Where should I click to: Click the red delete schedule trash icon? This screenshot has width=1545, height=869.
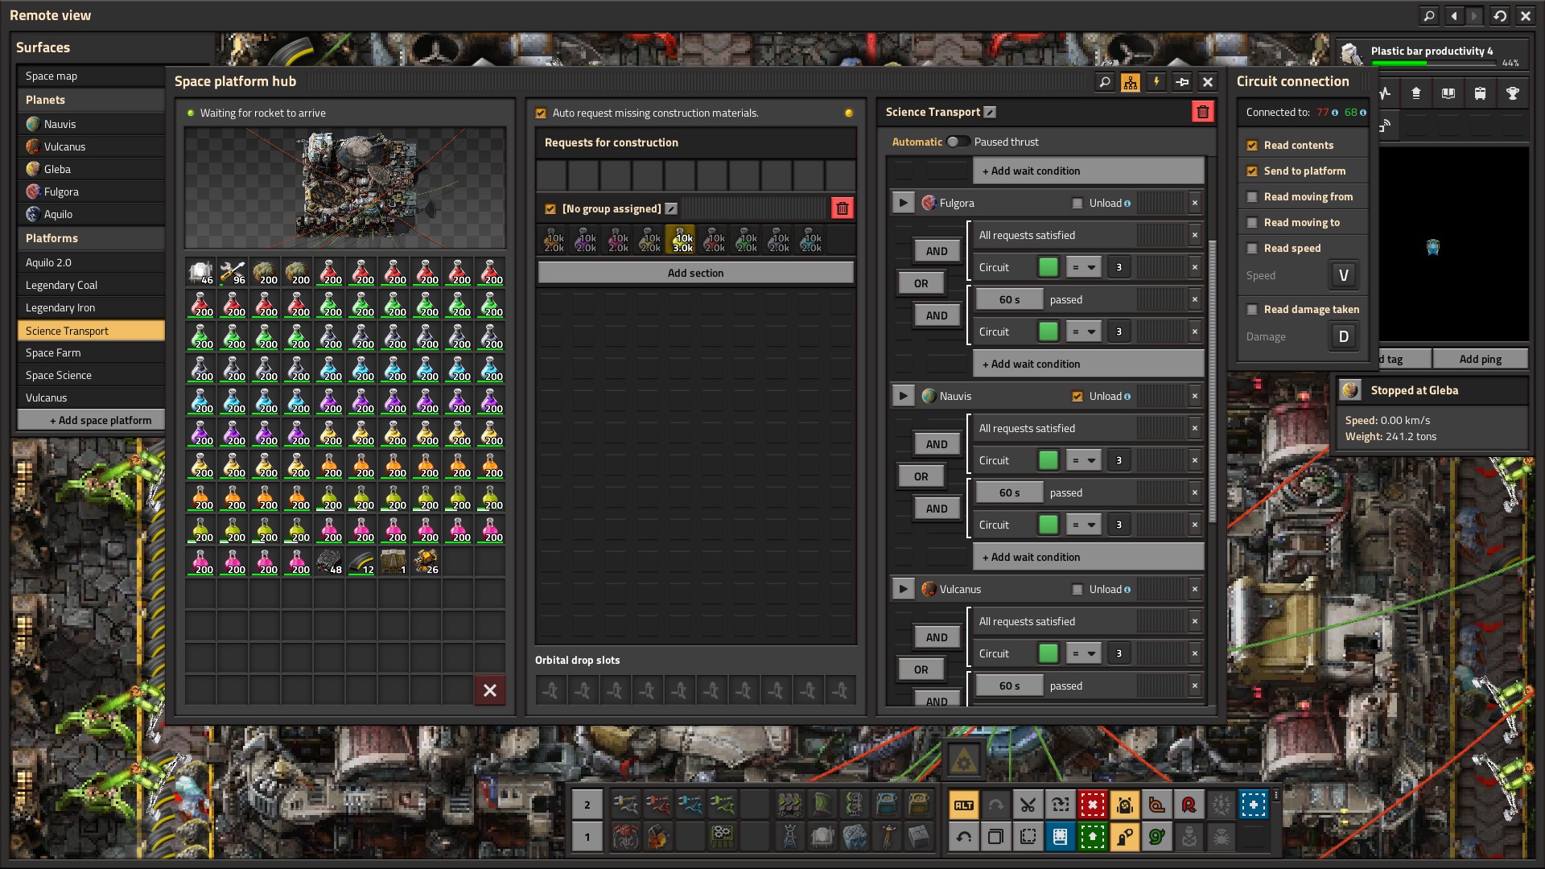(1202, 113)
